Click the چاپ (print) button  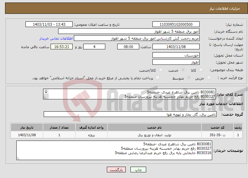click(138, 170)
